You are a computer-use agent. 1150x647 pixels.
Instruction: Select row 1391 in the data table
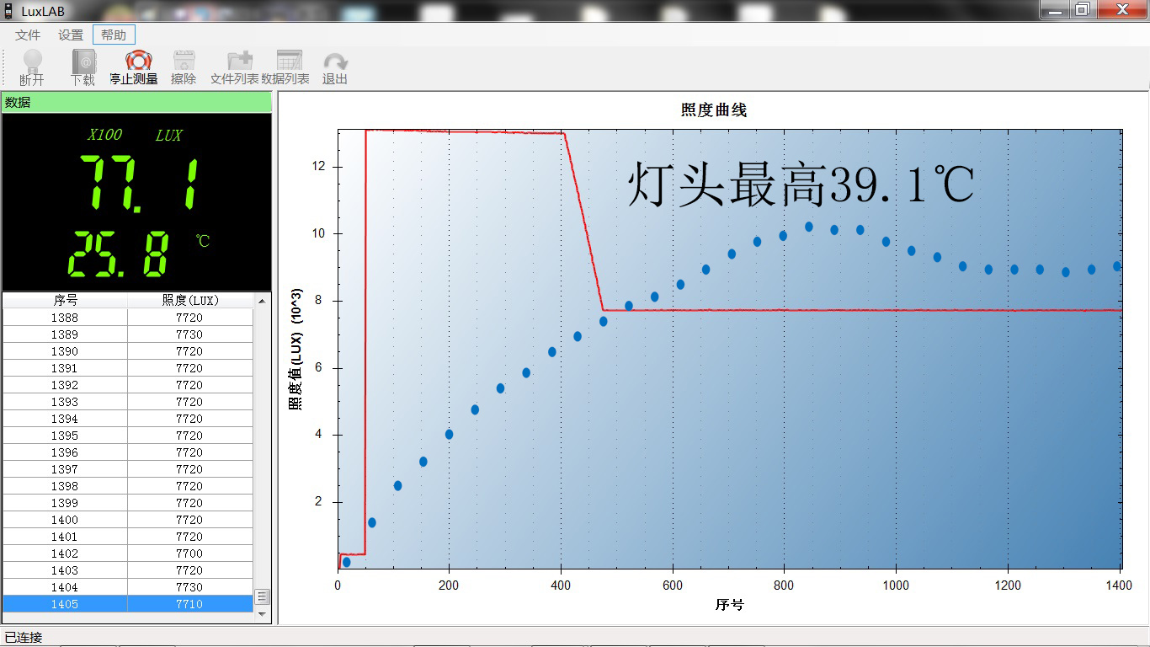tap(128, 368)
